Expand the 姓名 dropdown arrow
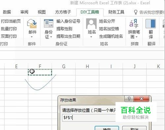 pyautogui.click(x=91, y=37)
